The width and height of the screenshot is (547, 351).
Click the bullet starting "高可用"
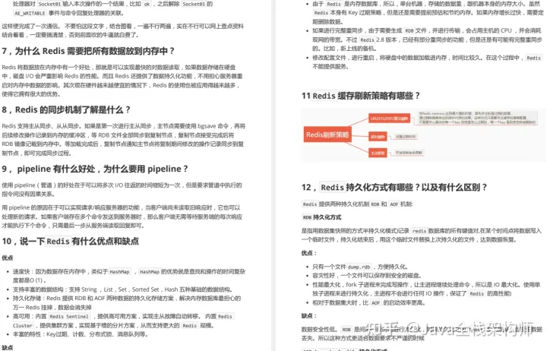pyautogui.click(x=123, y=321)
